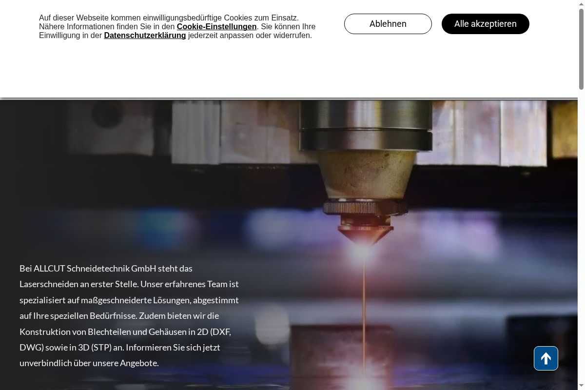Open the Cookie-Einstellungen link
This screenshot has width=585, height=390.
(x=216, y=27)
